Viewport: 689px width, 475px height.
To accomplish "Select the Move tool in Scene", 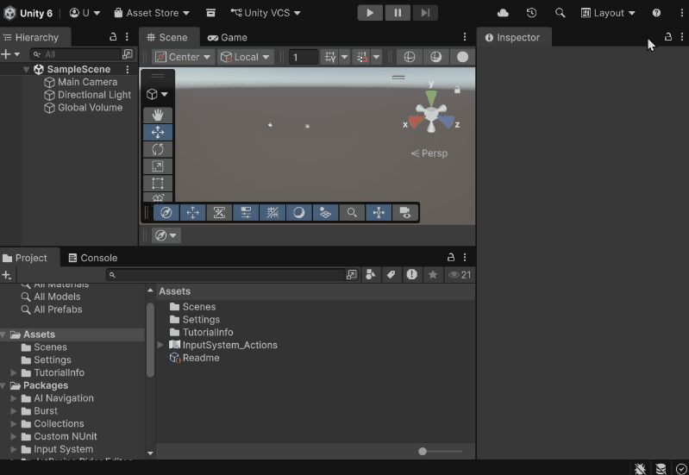I will (x=158, y=132).
